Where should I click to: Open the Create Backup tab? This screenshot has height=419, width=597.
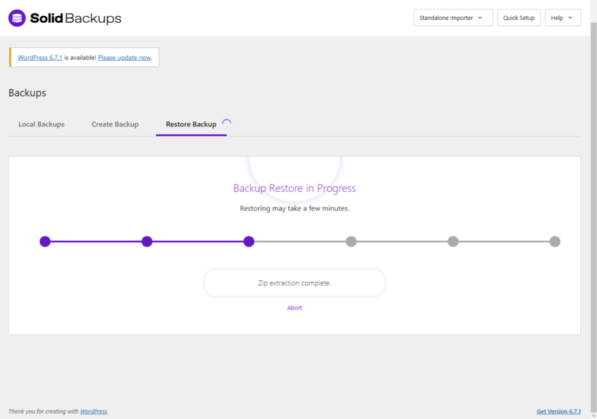(x=115, y=124)
